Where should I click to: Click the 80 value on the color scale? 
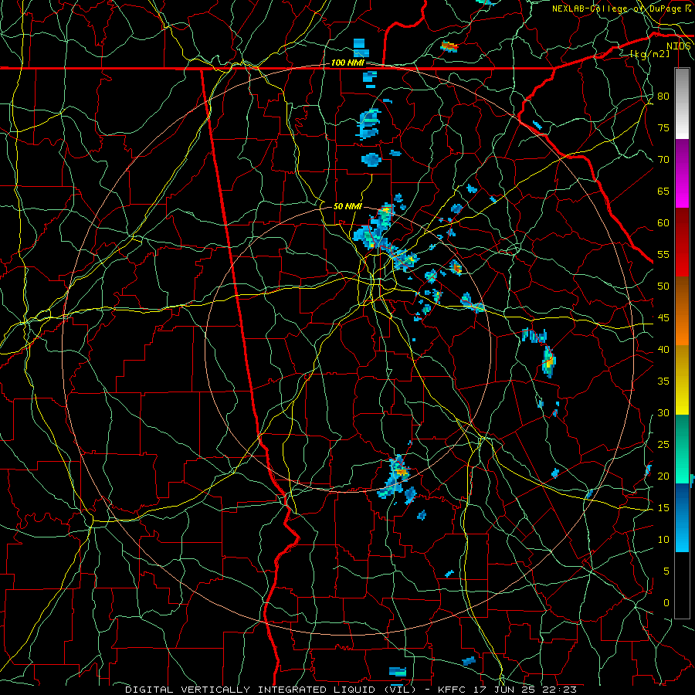(663, 97)
